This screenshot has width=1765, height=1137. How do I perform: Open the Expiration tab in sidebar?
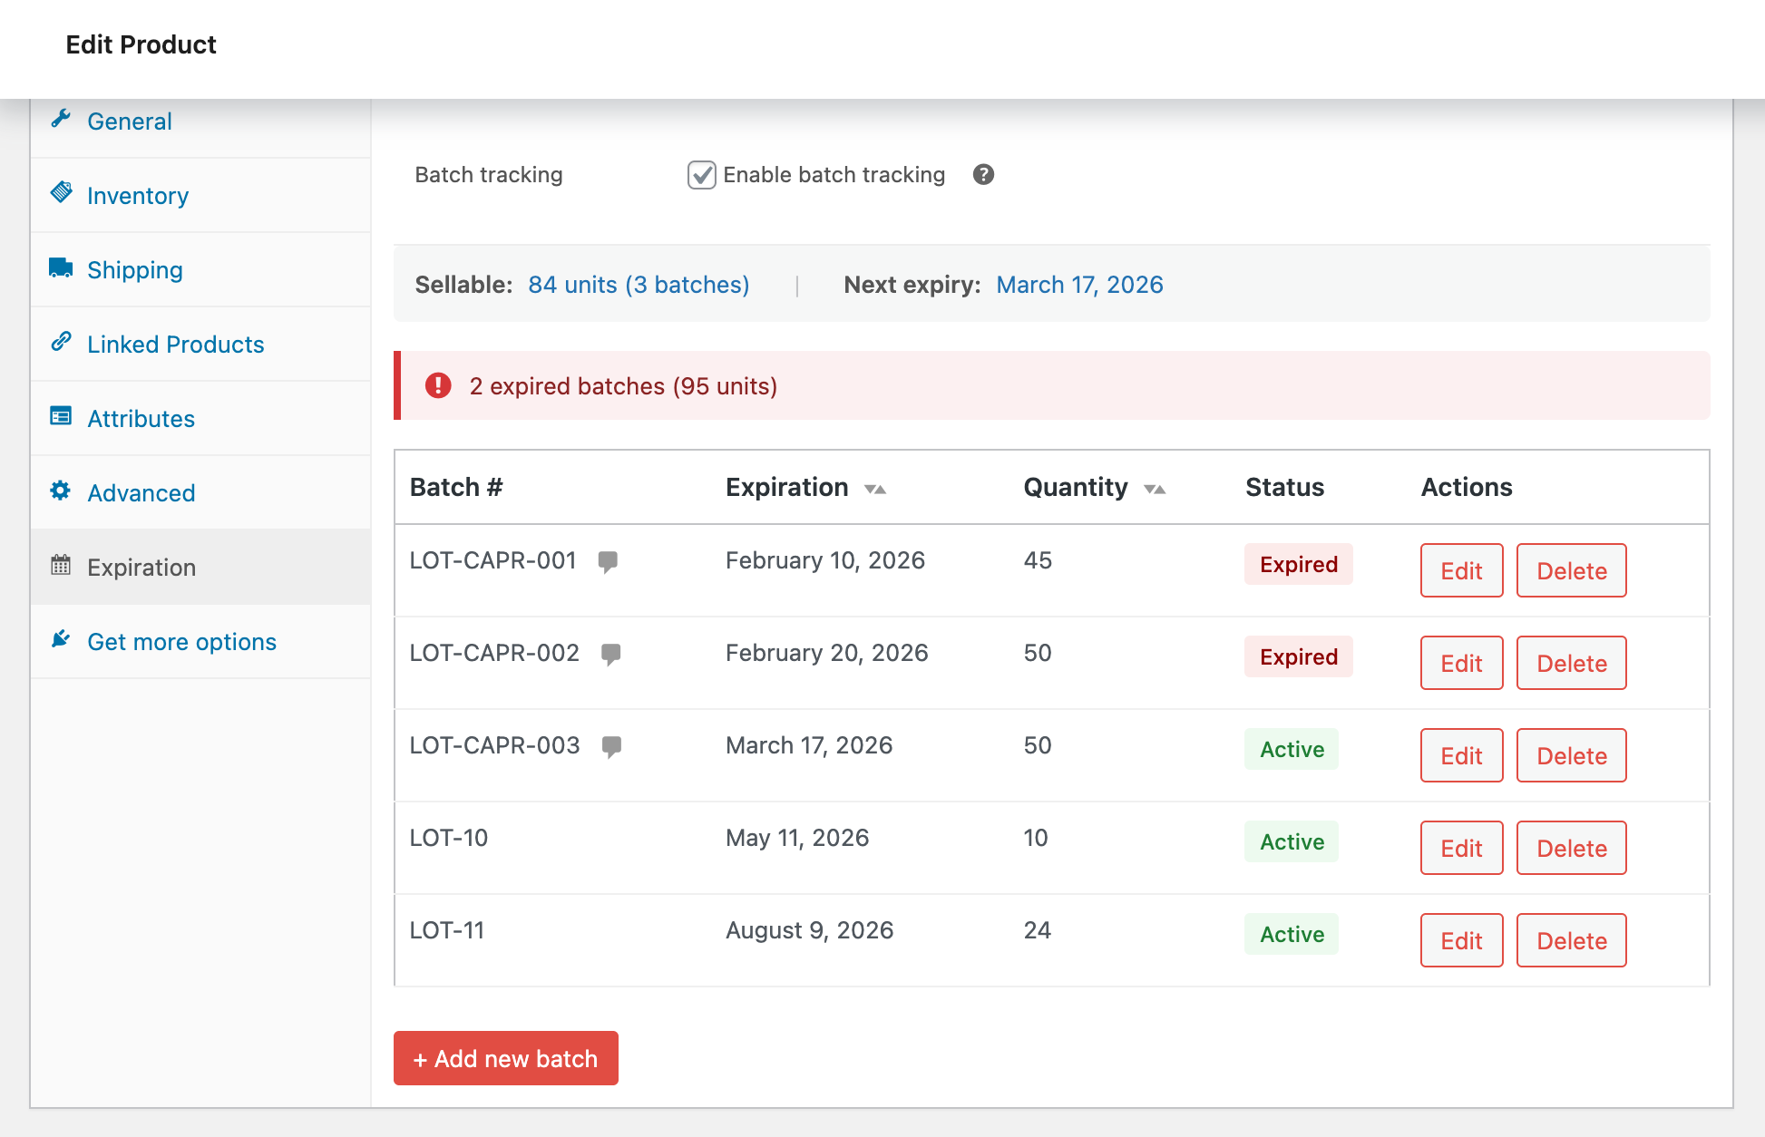pos(141,567)
